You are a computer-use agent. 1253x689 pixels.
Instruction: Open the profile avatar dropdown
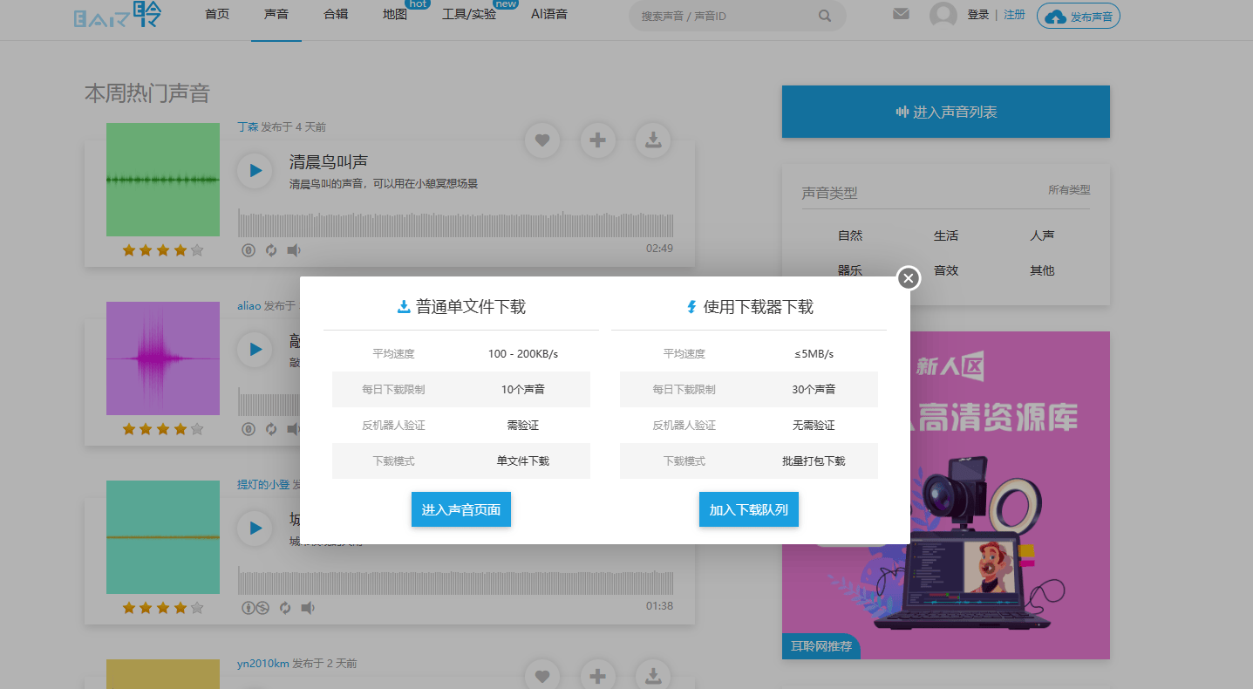[942, 14]
